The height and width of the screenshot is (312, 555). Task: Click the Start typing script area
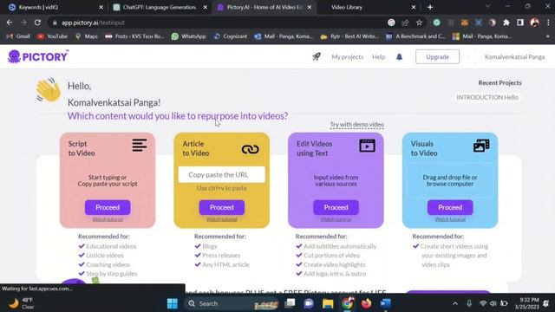pyautogui.click(x=108, y=180)
